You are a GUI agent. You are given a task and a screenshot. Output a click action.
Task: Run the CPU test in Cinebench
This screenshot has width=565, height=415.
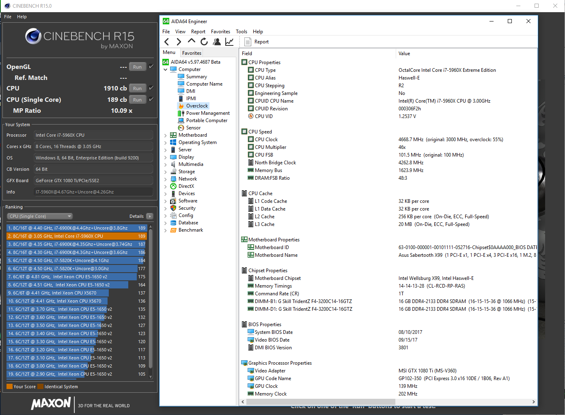point(138,88)
